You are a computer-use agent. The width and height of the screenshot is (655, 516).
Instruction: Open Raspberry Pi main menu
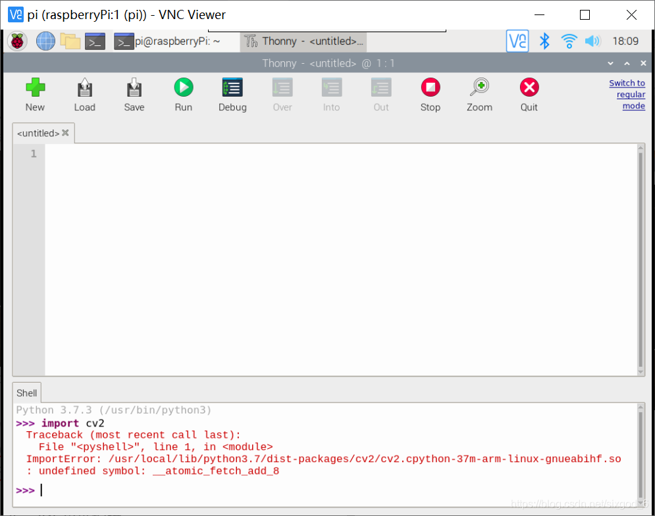(x=17, y=41)
